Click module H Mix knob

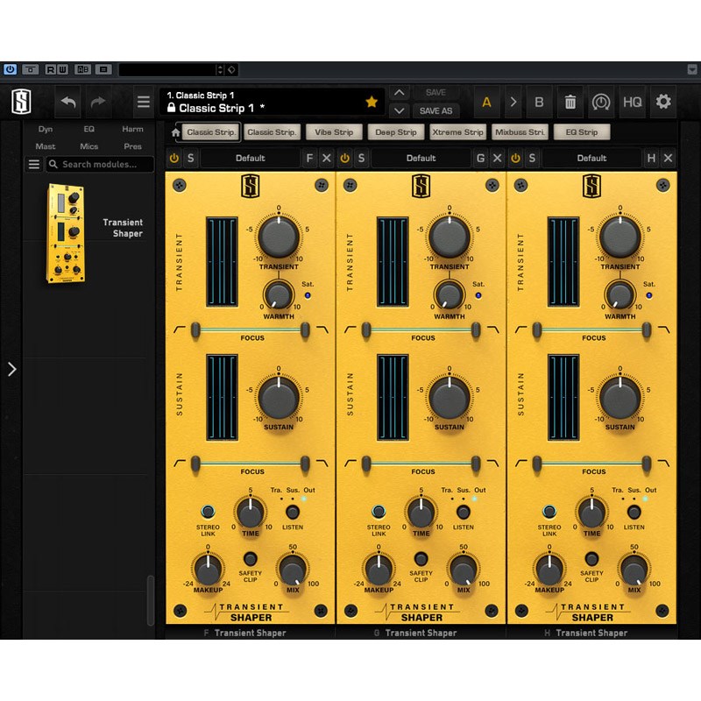point(634,570)
